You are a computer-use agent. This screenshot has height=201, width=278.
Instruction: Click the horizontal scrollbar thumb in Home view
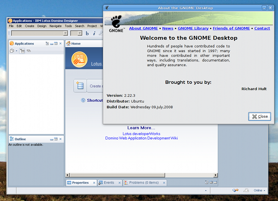coord(118,175)
